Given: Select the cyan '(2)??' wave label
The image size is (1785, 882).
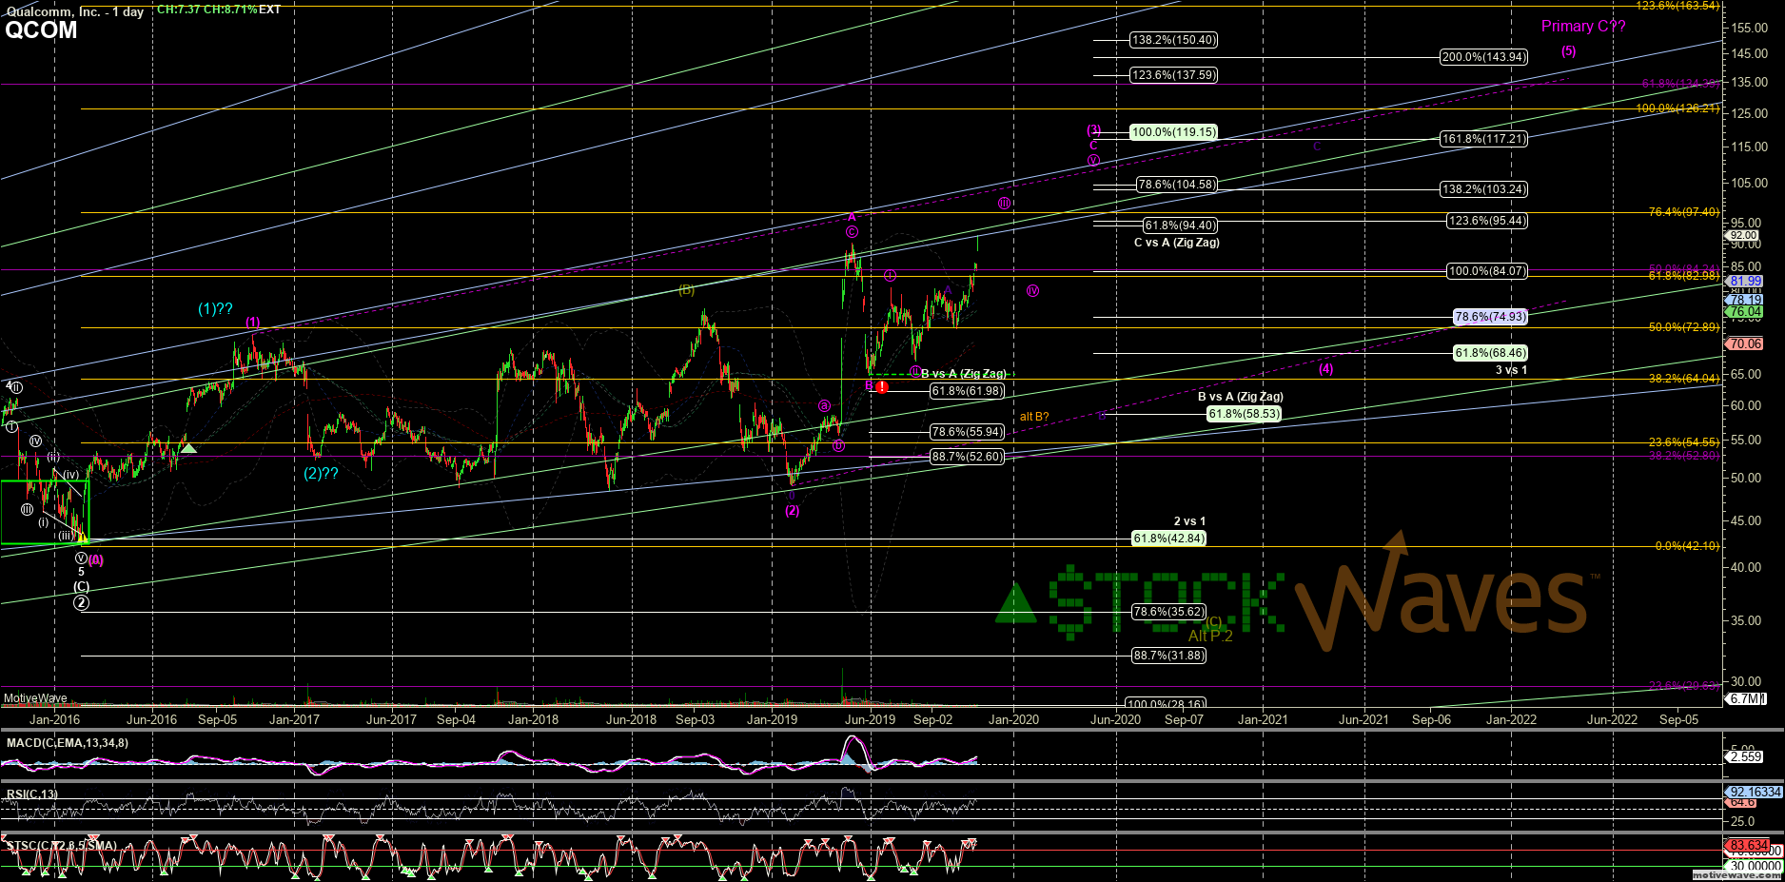Looking at the screenshot, I should [321, 473].
